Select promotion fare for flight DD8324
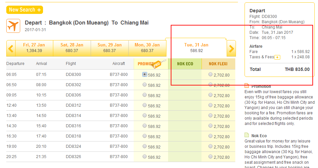 point(144,146)
